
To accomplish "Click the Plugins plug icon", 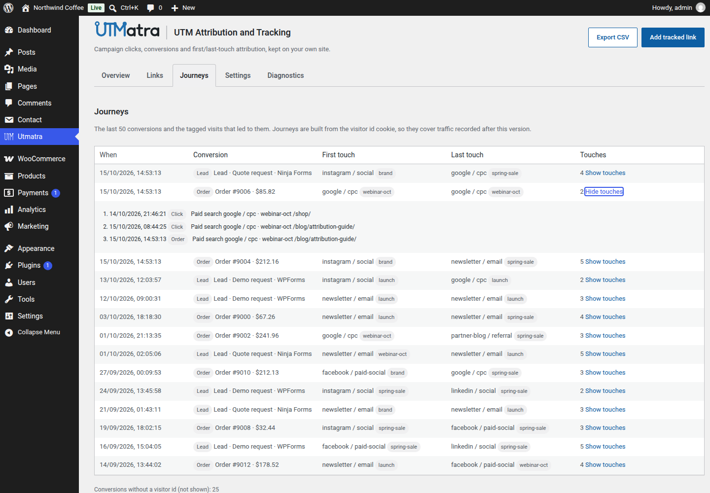I will click(x=9, y=265).
